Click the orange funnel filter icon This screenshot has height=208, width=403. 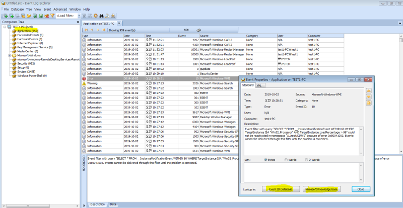click(x=52, y=16)
